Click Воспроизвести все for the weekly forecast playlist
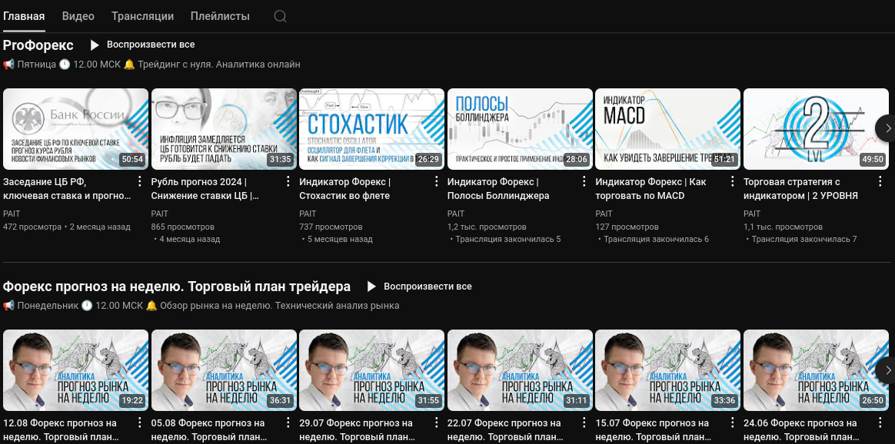The width and height of the screenshot is (895, 444). (428, 286)
